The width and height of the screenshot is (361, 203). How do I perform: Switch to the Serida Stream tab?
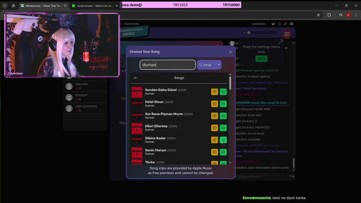click(94, 6)
